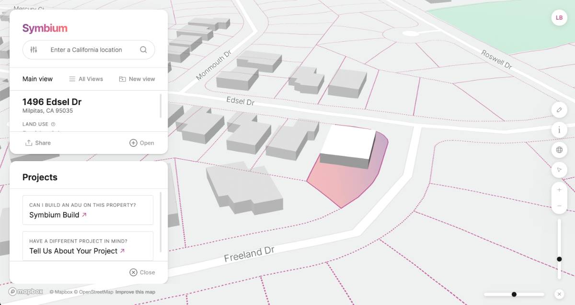Create a New view

click(x=137, y=79)
